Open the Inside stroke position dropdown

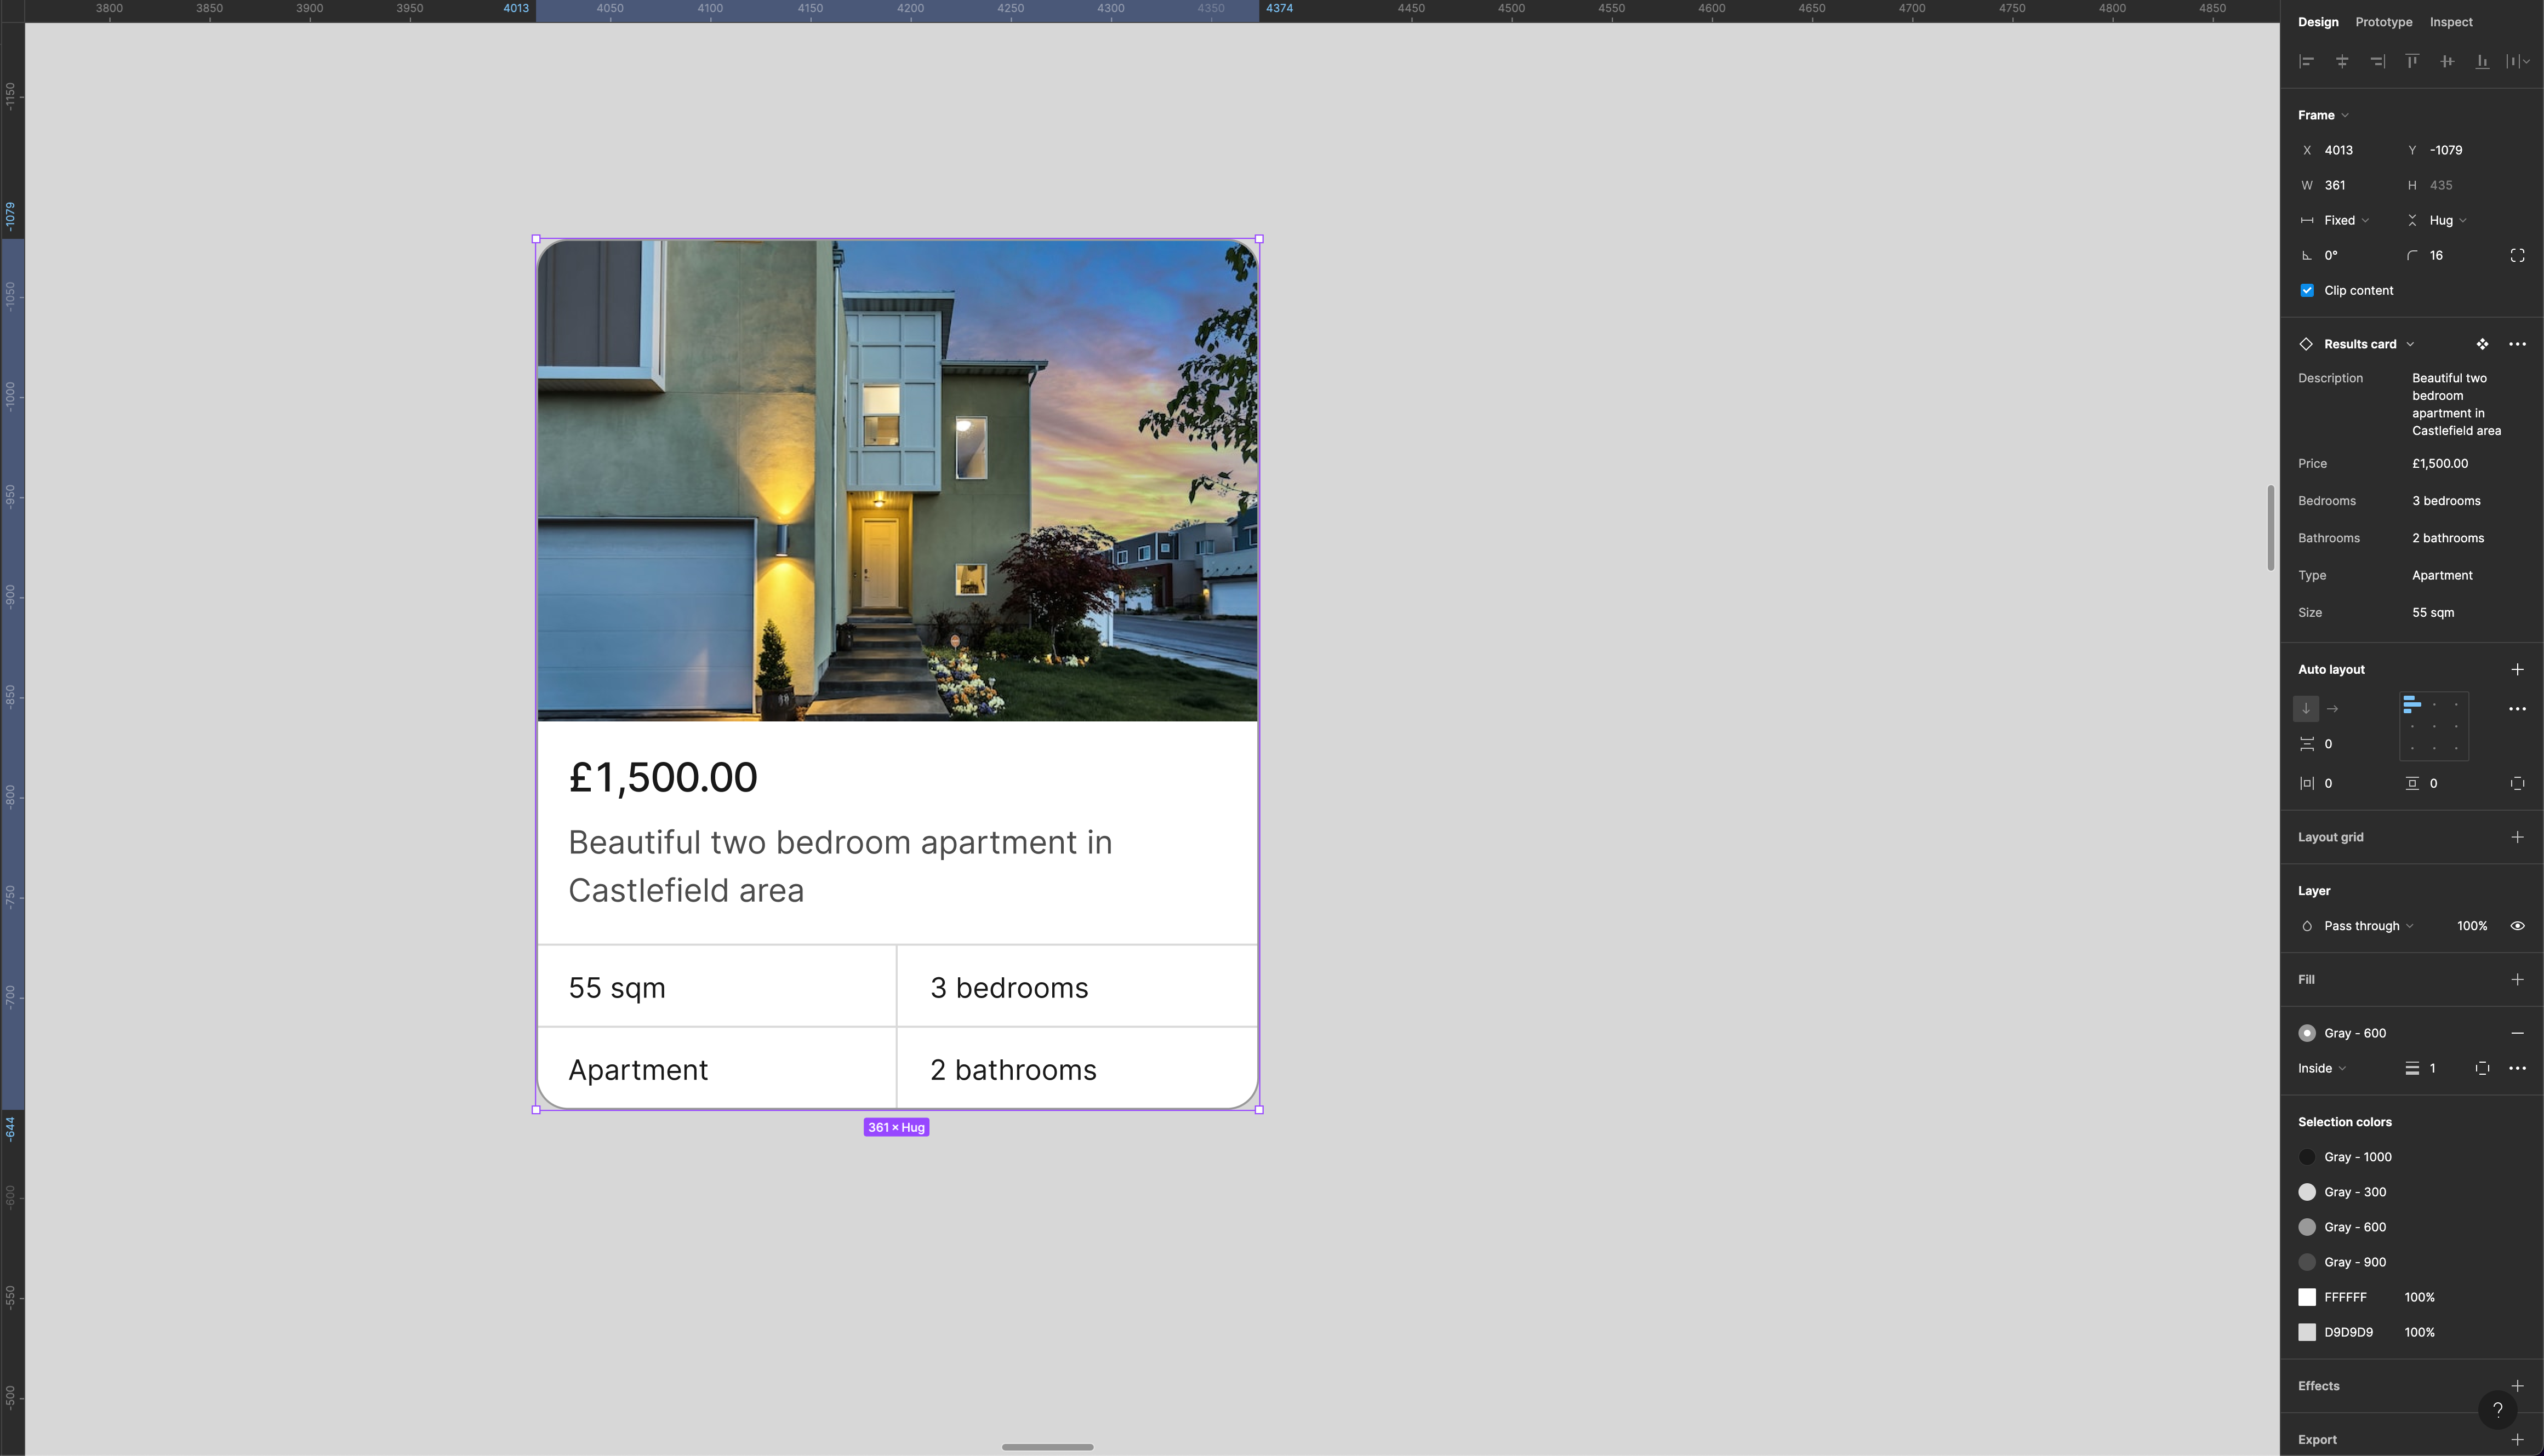point(2322,1068)
